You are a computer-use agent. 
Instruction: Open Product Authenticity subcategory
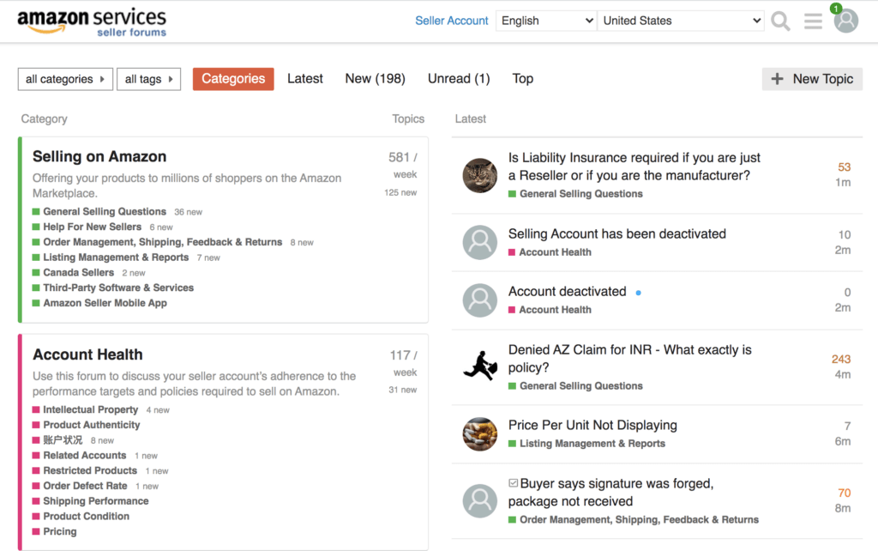(x=92, y=425)
